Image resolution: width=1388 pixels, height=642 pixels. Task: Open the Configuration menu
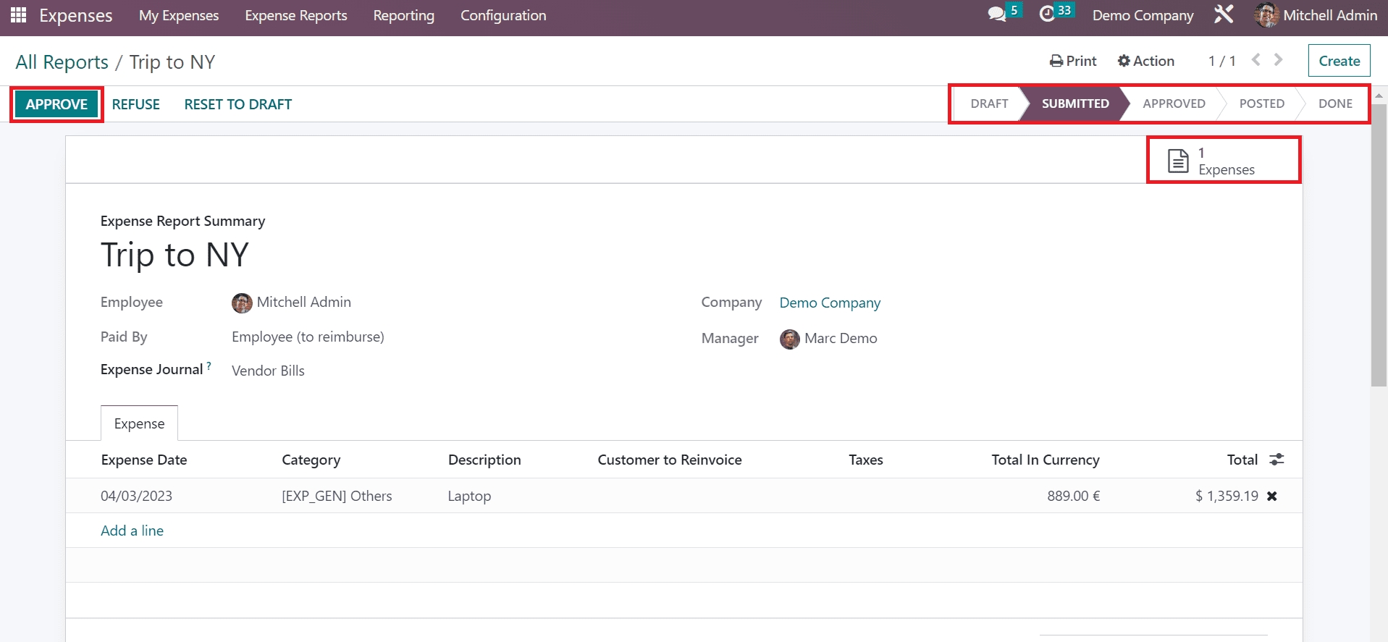click(x=503, y=15)
